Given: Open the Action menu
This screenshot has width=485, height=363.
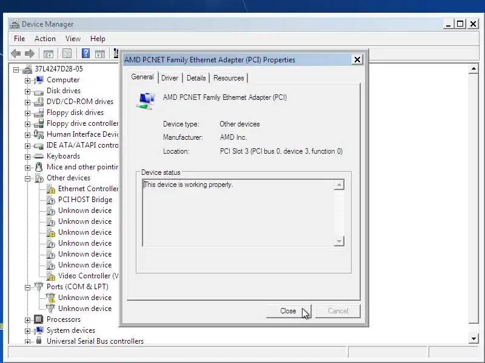Looking at the screenshot, I should [45, 39].
